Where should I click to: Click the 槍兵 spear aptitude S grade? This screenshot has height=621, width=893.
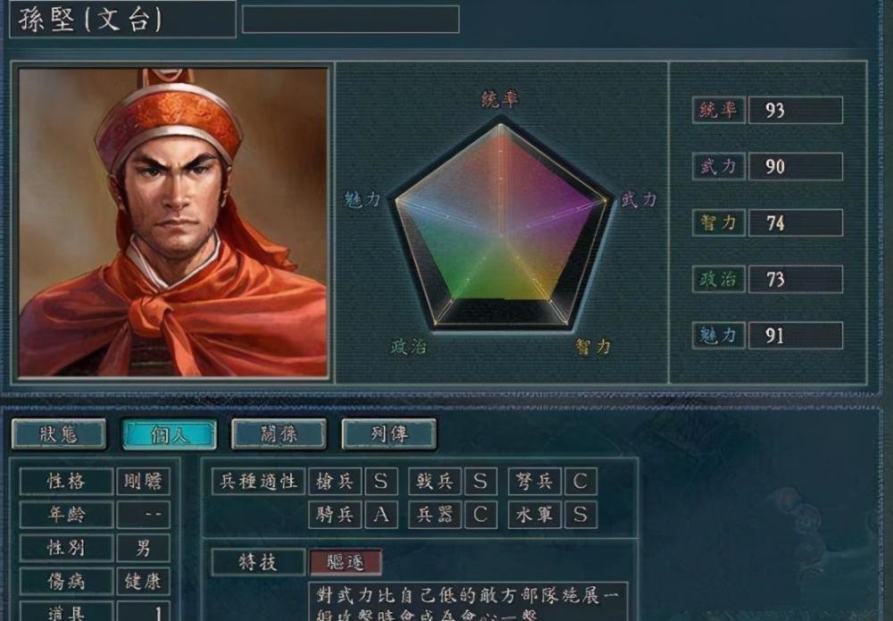[x=381, y=482]
